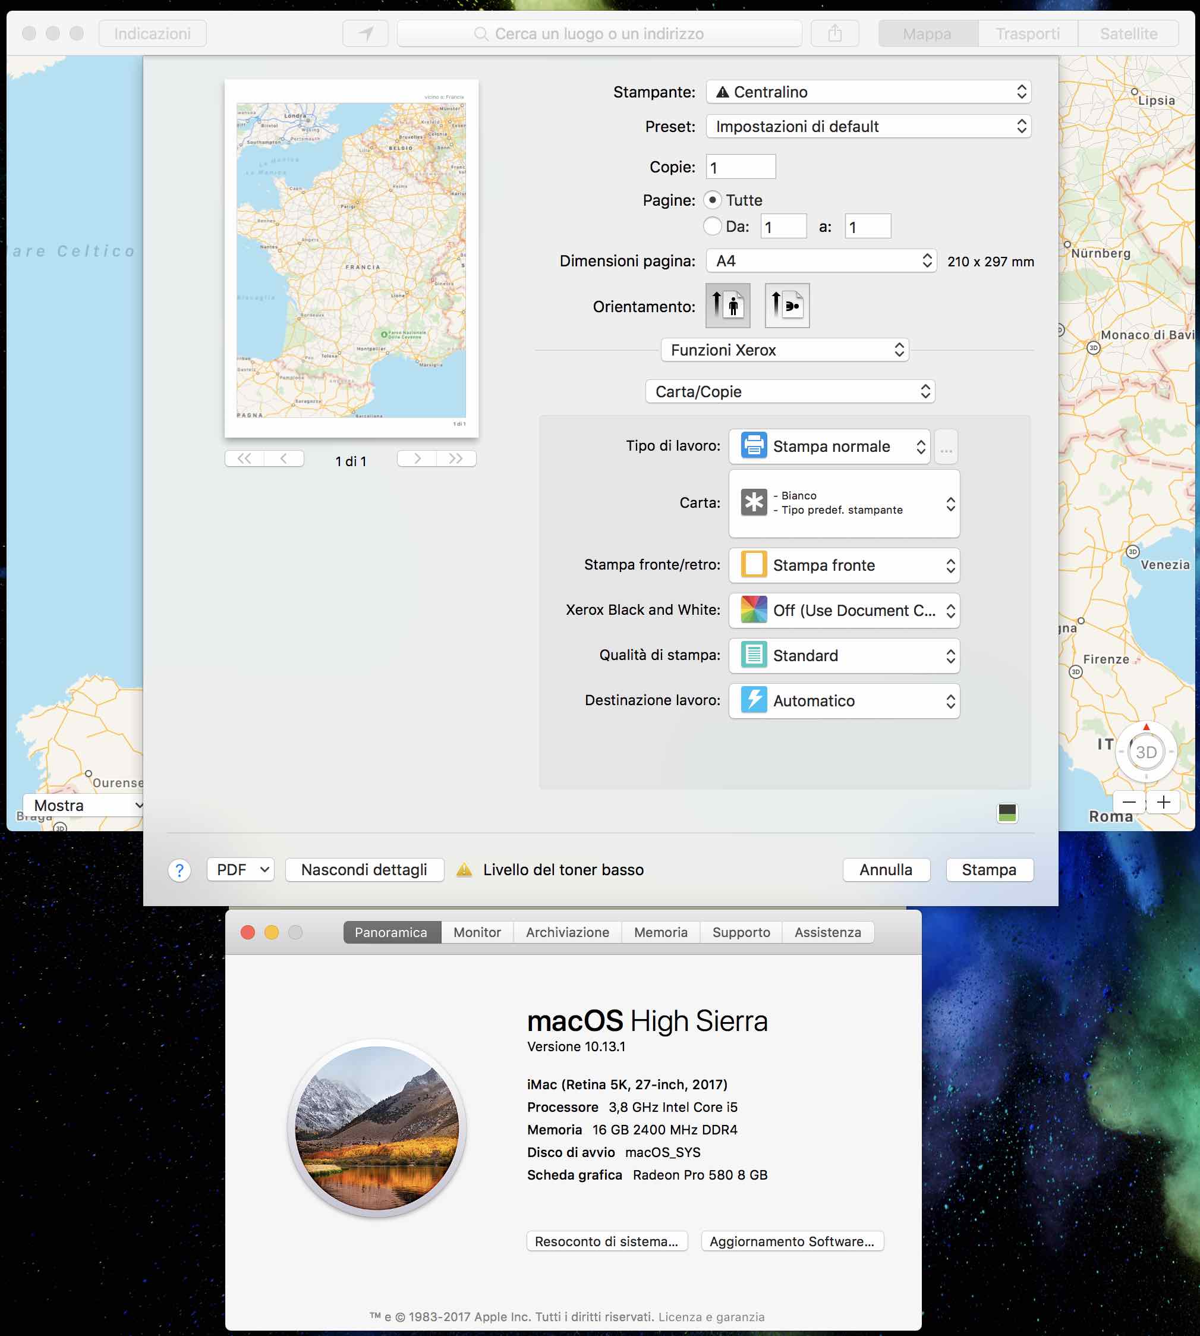Select the Da page range radio button
Image resolution: width=1200 pixels, height=1336 pixels.
coord(712,226)
